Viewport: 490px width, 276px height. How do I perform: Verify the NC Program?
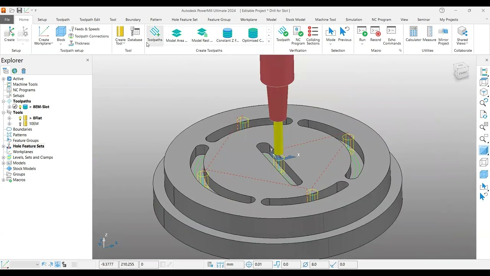click(x=298, y=36)
